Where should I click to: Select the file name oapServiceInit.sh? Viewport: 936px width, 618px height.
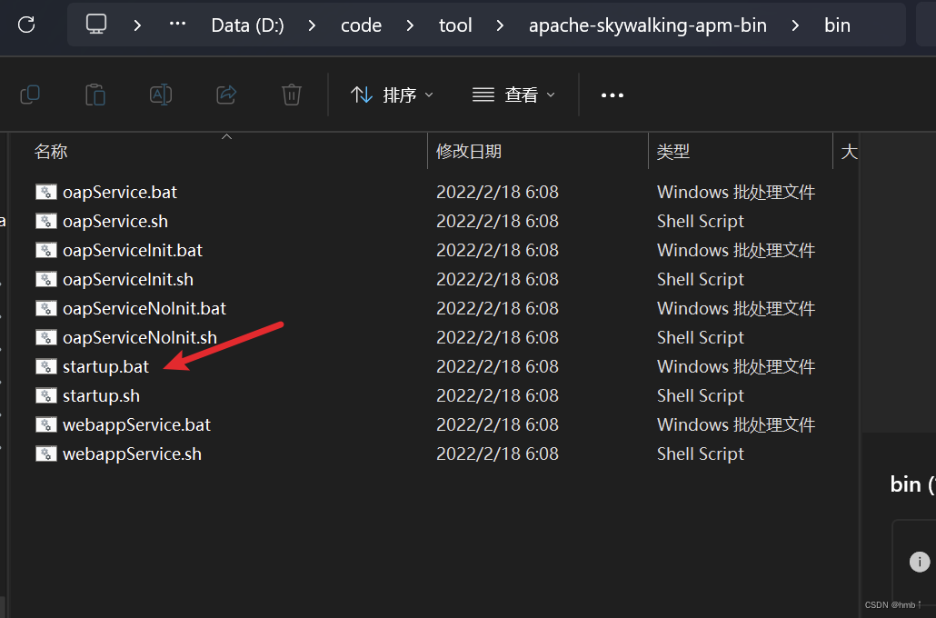[128, 279]
